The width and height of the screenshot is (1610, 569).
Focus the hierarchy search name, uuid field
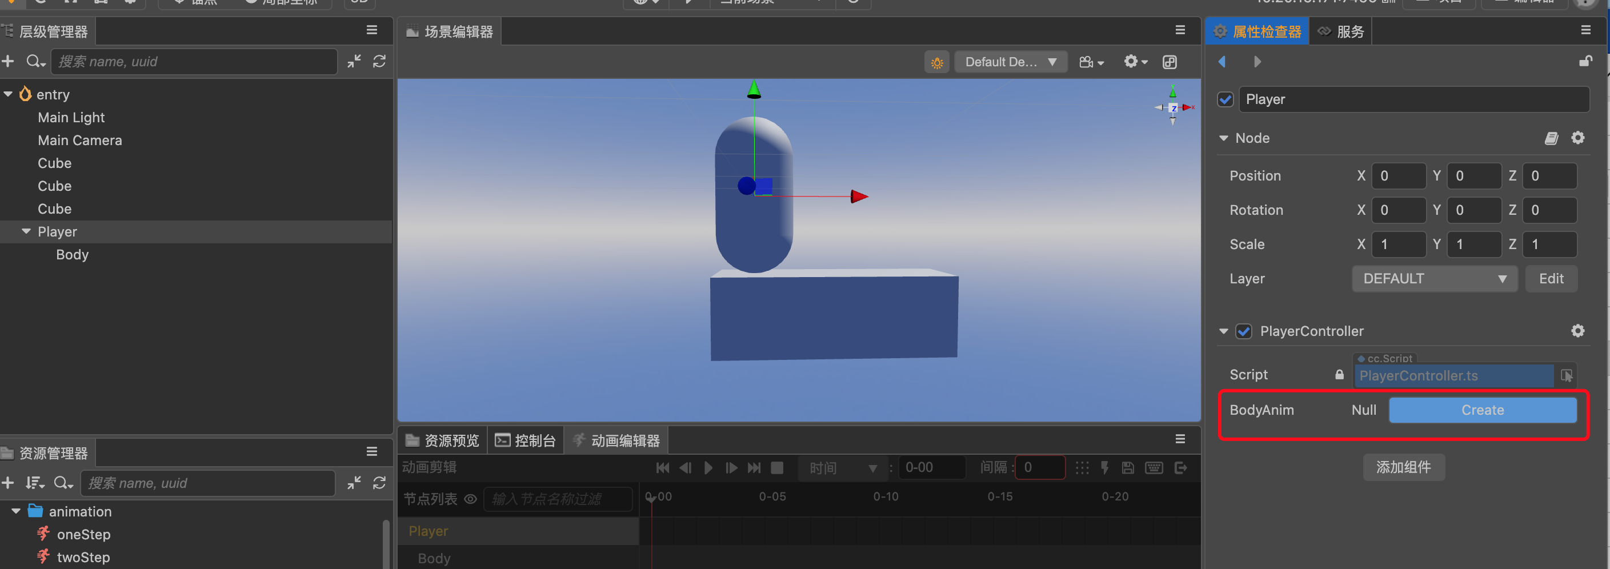coord(194,61)
